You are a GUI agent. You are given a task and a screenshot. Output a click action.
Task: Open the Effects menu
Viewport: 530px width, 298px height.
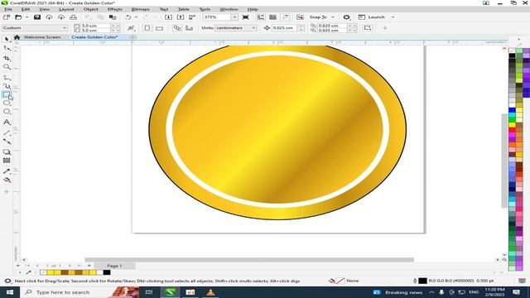coord(115,9)
